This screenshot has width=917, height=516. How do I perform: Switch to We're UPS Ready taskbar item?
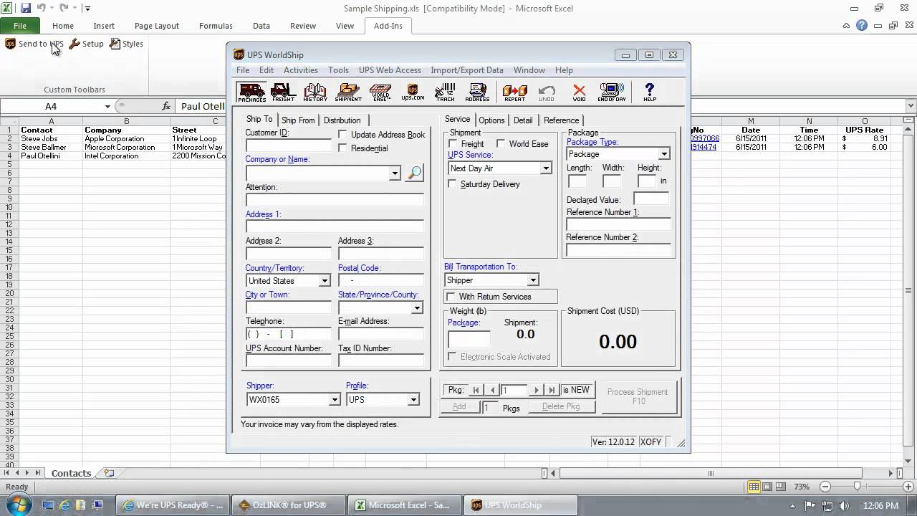[173, 505]
